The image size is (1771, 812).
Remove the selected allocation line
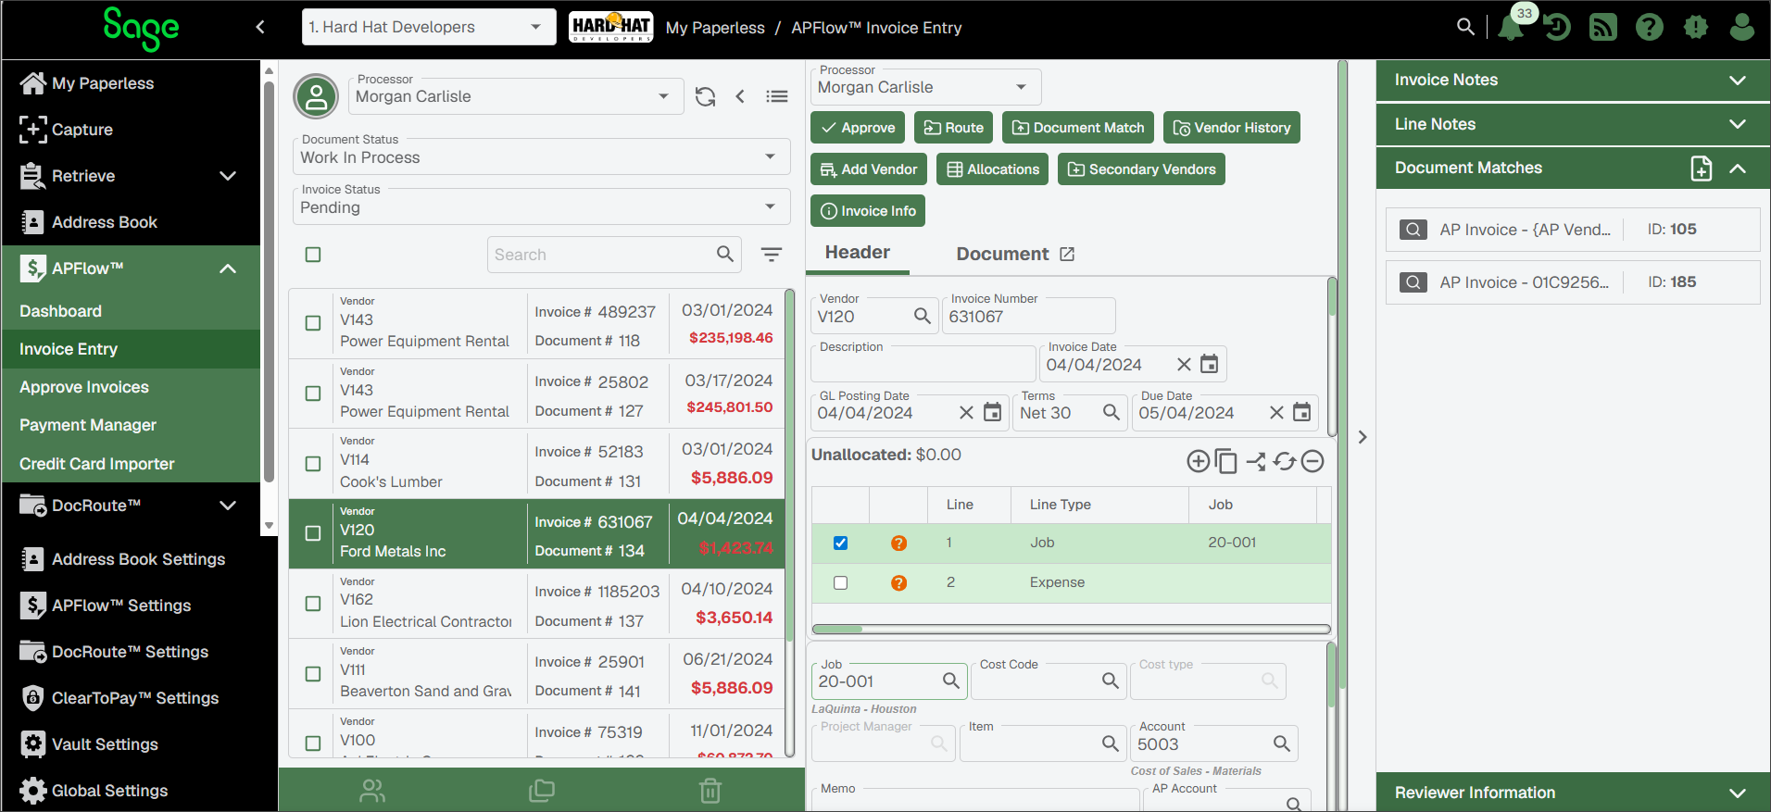click(x=1313, y=461)
